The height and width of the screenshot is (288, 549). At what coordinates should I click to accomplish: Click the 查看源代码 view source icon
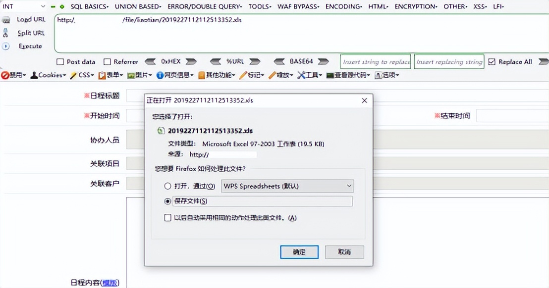tap(330, 76)
